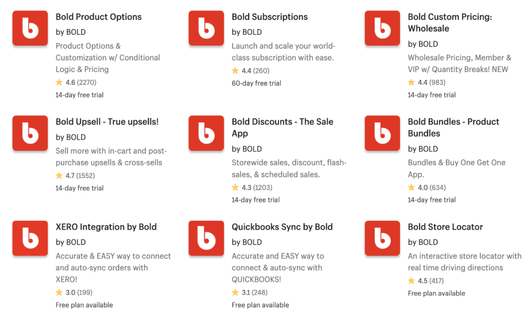Image resolution: width=530 pixels, height=318 pixels.
Task: Click the Quickbooks Sync app icon
Action: point(206,238)
